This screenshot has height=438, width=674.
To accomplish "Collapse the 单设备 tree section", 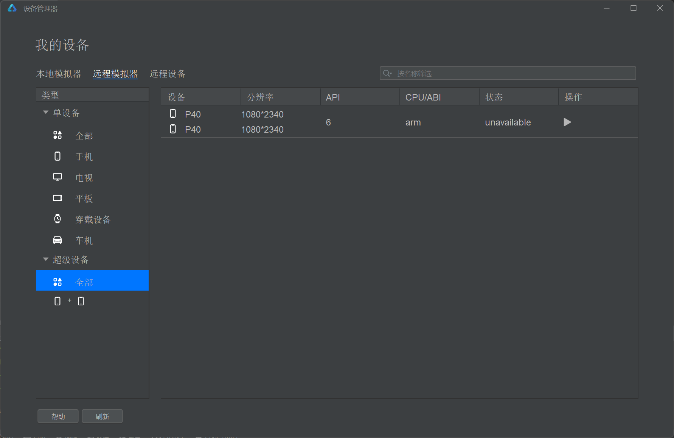I will [x=46, y=113].
